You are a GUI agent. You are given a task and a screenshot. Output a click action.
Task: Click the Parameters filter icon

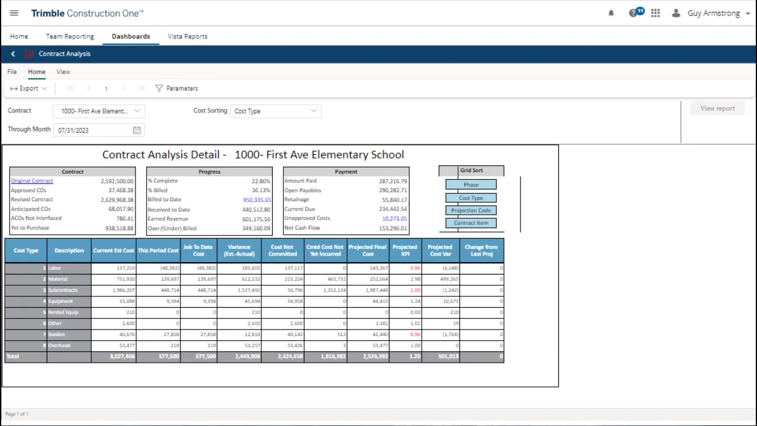coord(159,88)
